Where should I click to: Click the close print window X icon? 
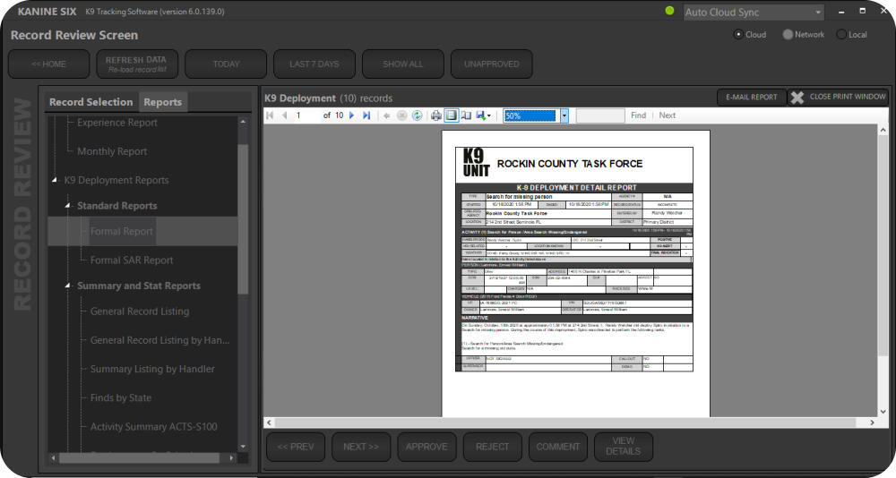797,98
